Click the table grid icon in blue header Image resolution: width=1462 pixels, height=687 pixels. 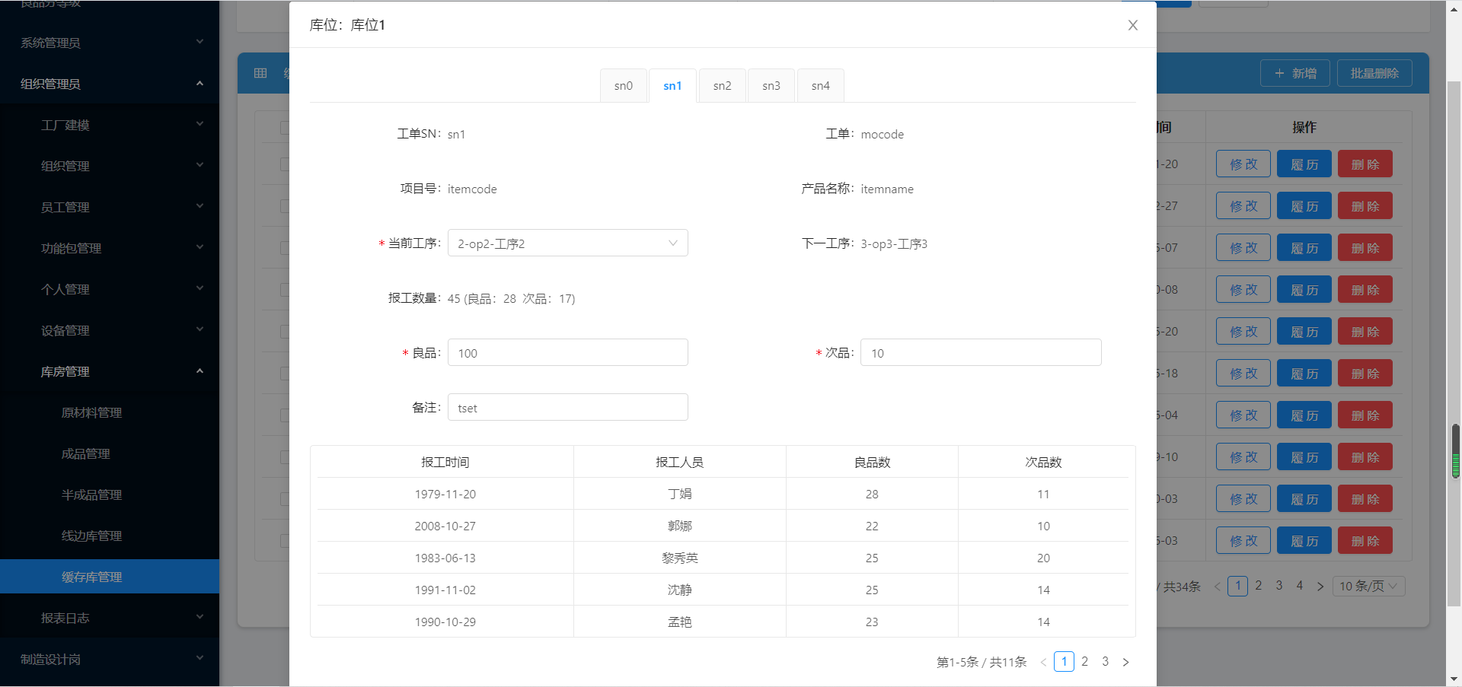pyautogui.click(x=260, y=73)
